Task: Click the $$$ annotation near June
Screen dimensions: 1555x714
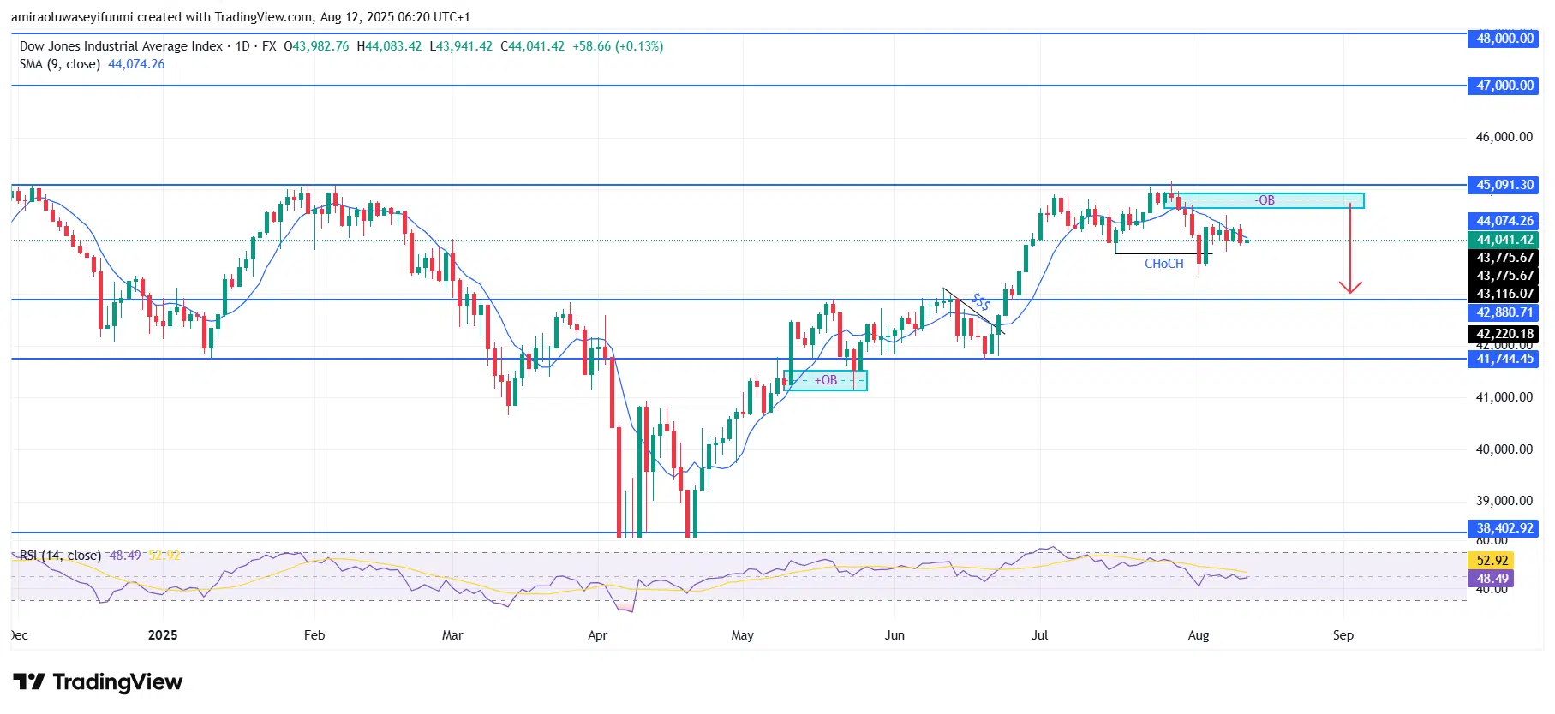Action: click(982, 302)
